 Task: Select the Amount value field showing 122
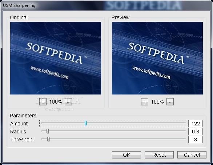click(195, 124)
